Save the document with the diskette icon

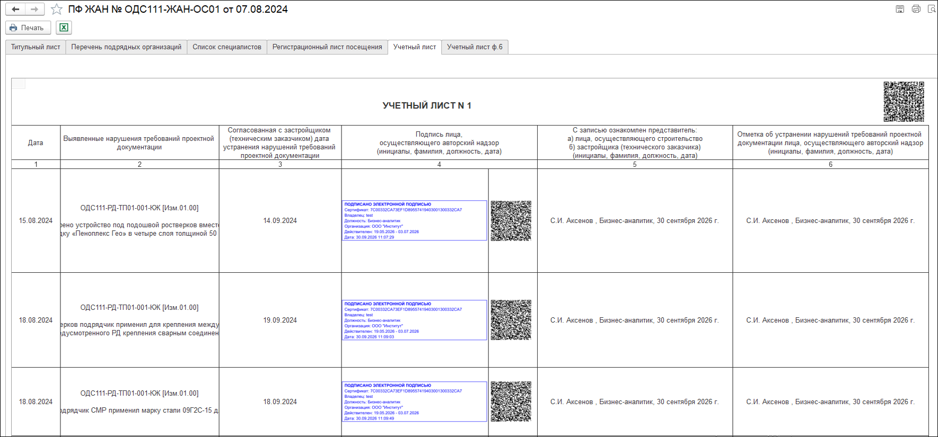(900, 9)
